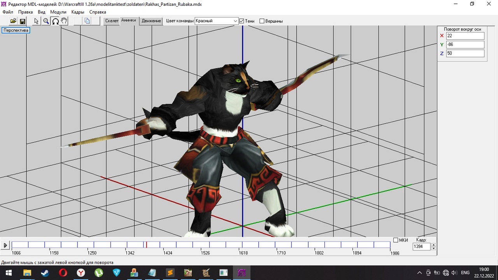This screenshot has width=498, height=280.
Task: Open the taskbar clock and date
Action: click(484, 273)
